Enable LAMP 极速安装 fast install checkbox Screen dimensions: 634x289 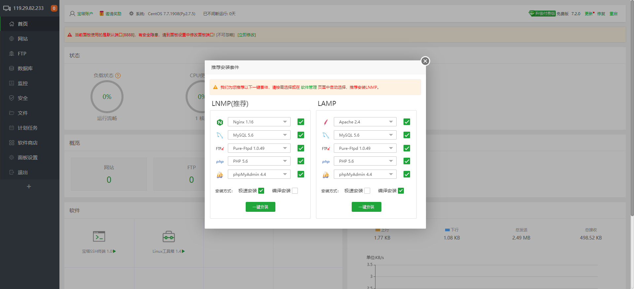367,191
